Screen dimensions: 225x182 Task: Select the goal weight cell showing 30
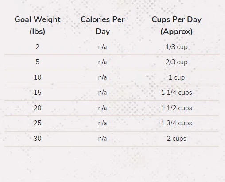(x=38, y=139)
